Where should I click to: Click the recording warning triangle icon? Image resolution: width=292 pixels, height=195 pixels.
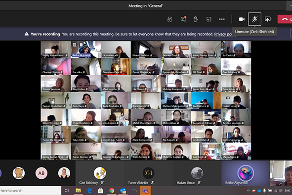click(27, 34)
